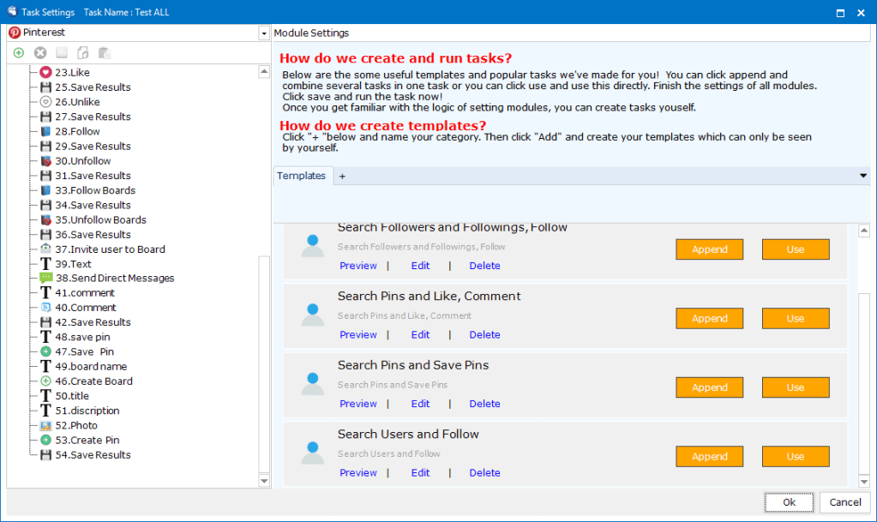
Task: Switch to the Templates tab
Action: pyautogui.click(x=301, y=176)
